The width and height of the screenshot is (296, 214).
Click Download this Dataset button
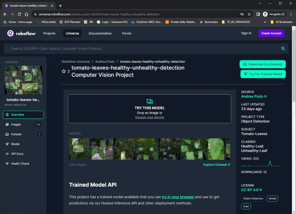pos(262,64)
